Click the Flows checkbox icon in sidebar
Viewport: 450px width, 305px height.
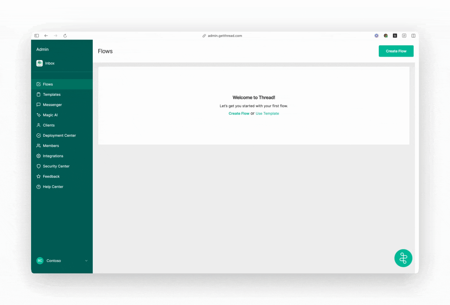(x=39, y=84)
